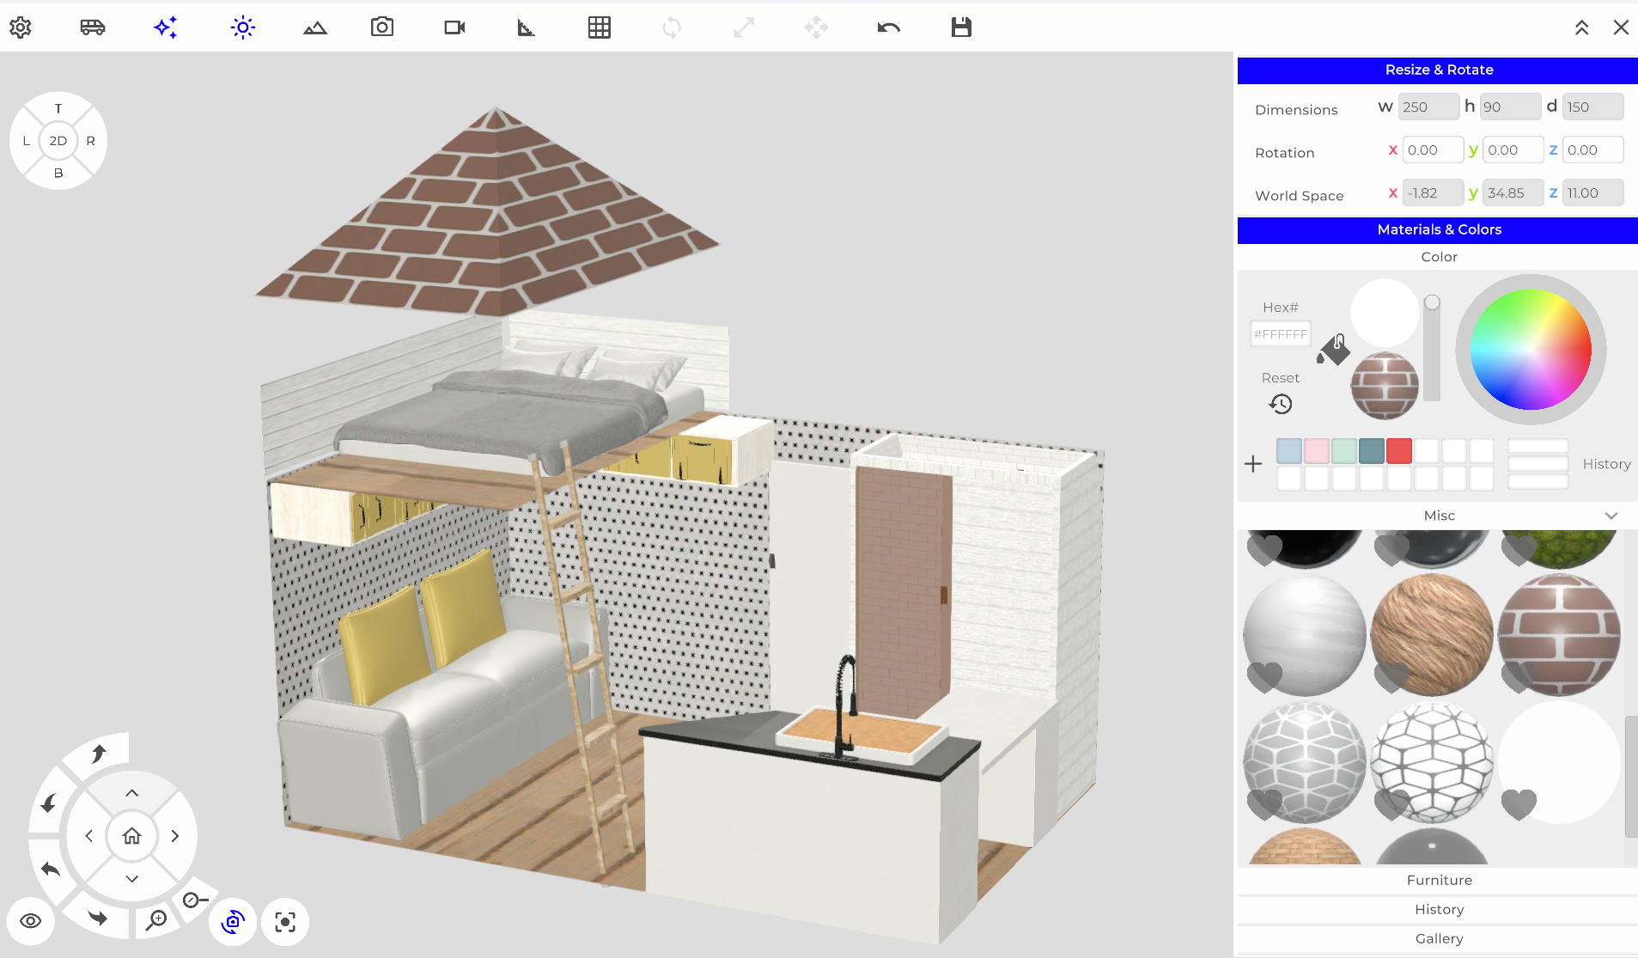Click the brightness slider handle
The width and height of the screenshot is (1638, 958).
tap(1432, 302)
